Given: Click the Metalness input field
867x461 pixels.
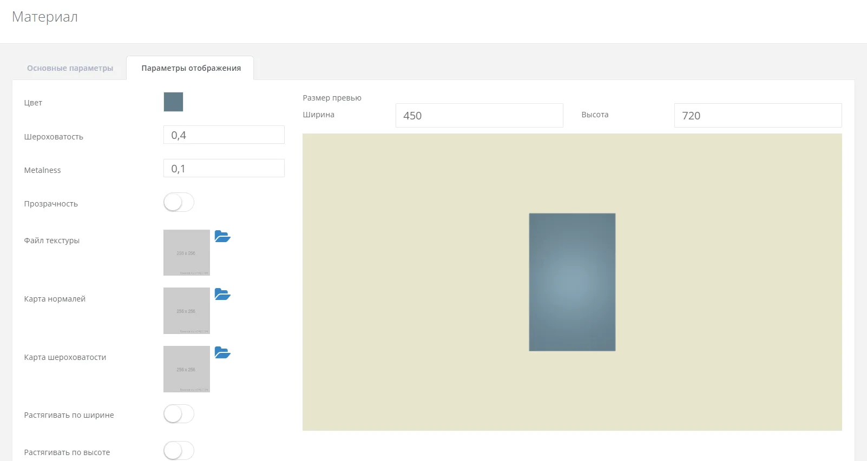Looking at the screenshot, I should point(224,168).
